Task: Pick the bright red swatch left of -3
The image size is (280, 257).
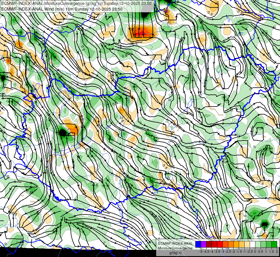Action: click(220, 244)
